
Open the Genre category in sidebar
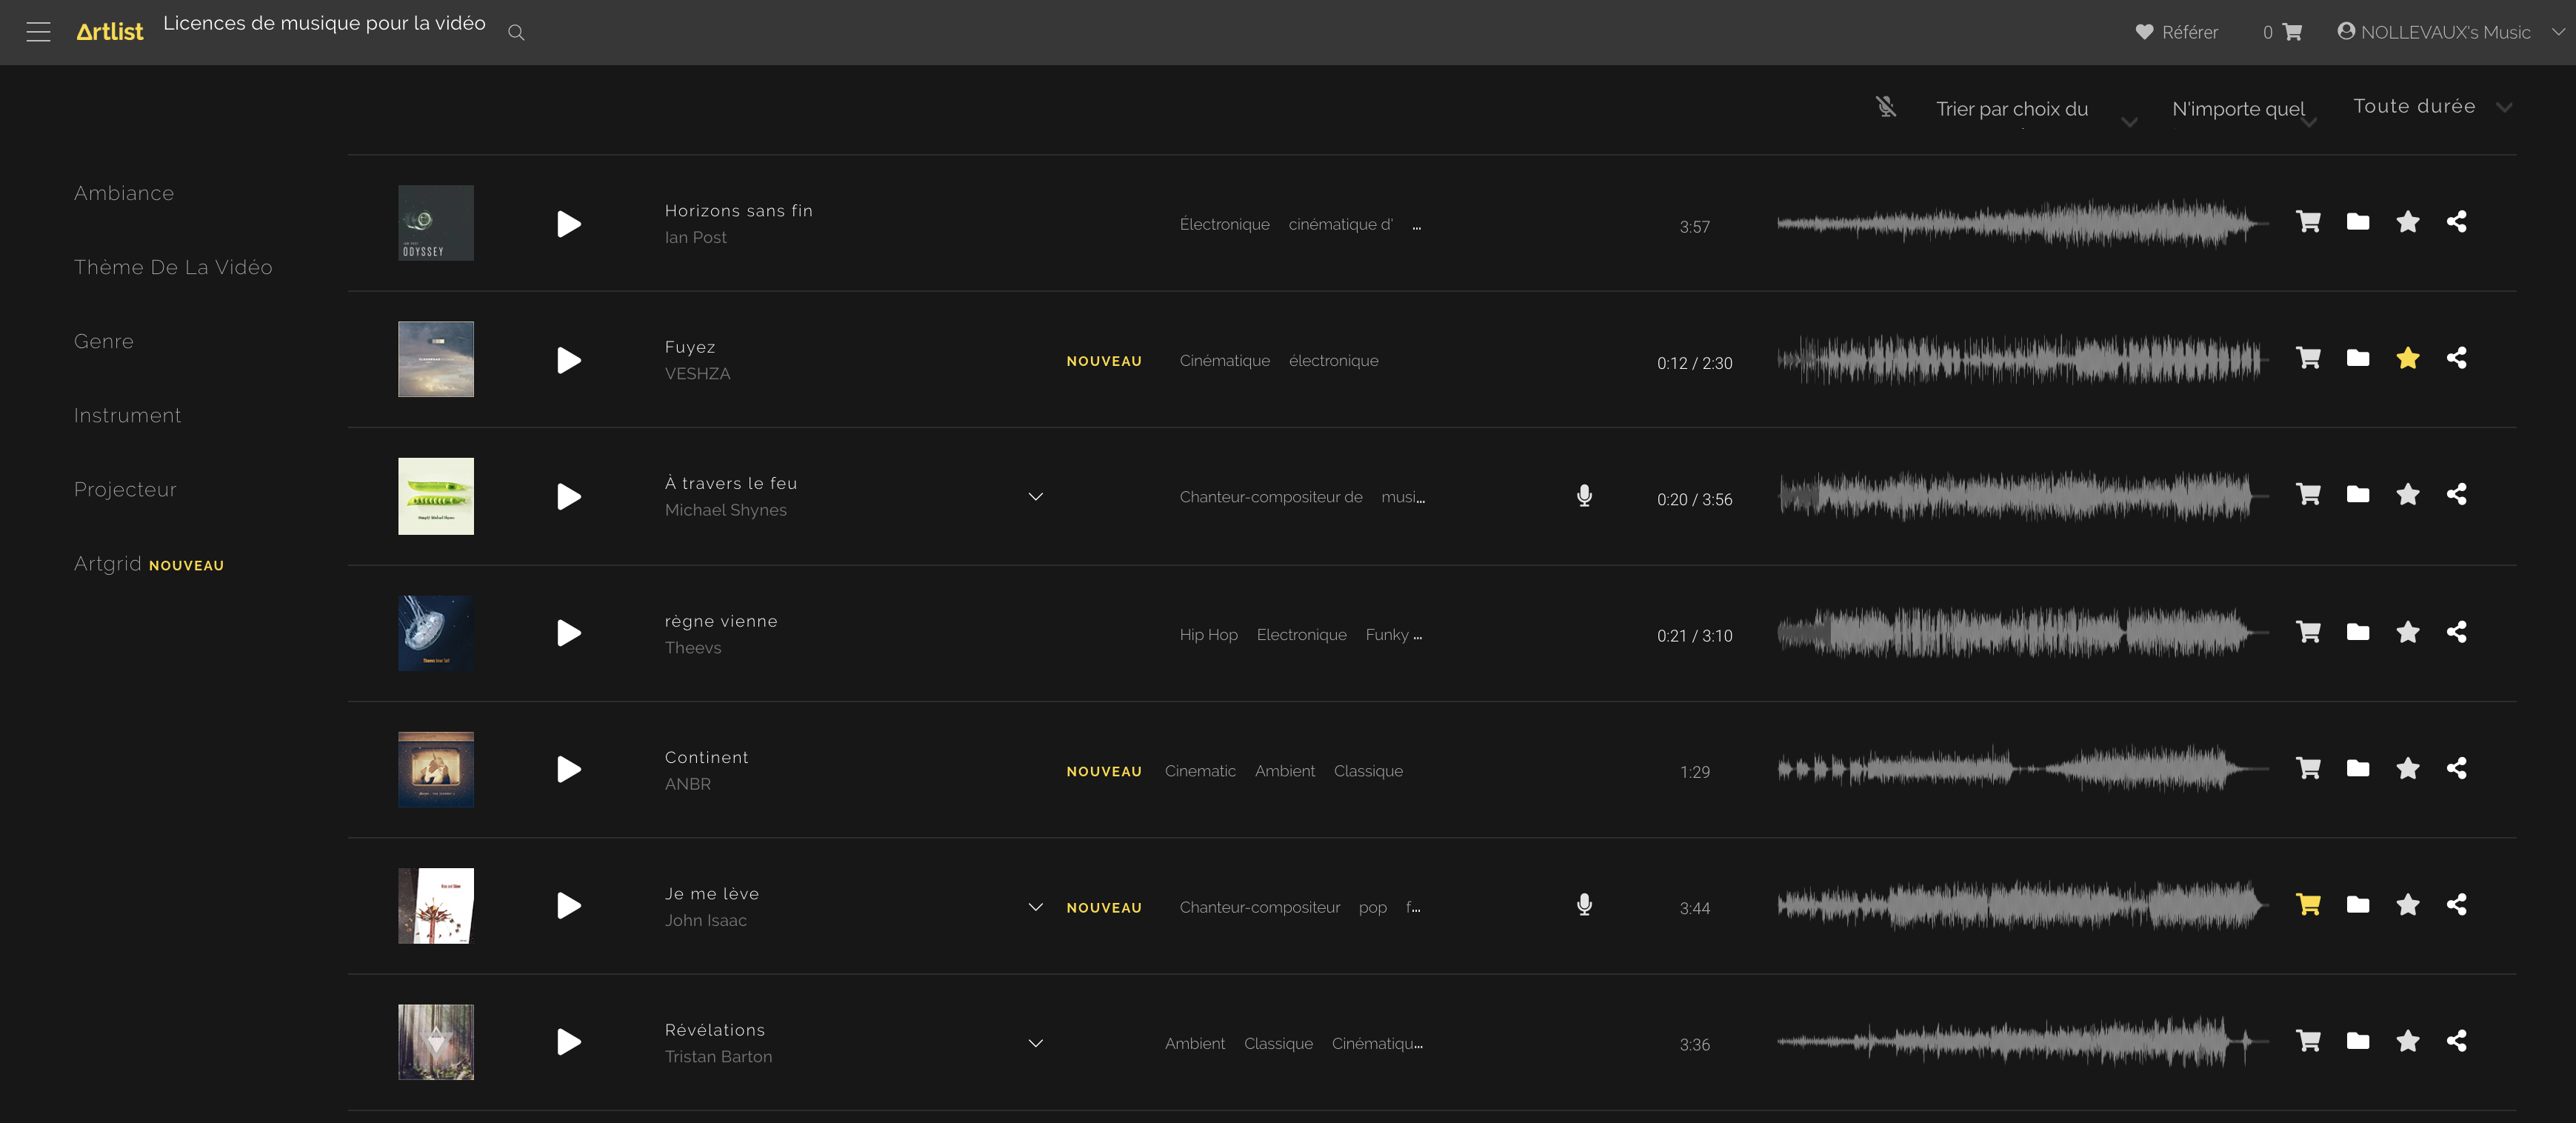pos(104,341)
